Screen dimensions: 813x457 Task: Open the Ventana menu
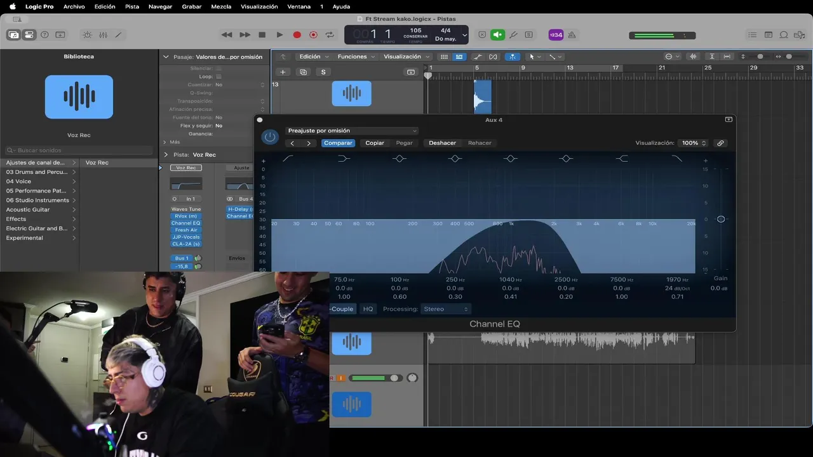coord(299,6)
